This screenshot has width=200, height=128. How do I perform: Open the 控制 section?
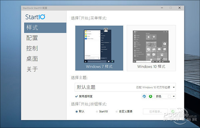tap(32, 48)
